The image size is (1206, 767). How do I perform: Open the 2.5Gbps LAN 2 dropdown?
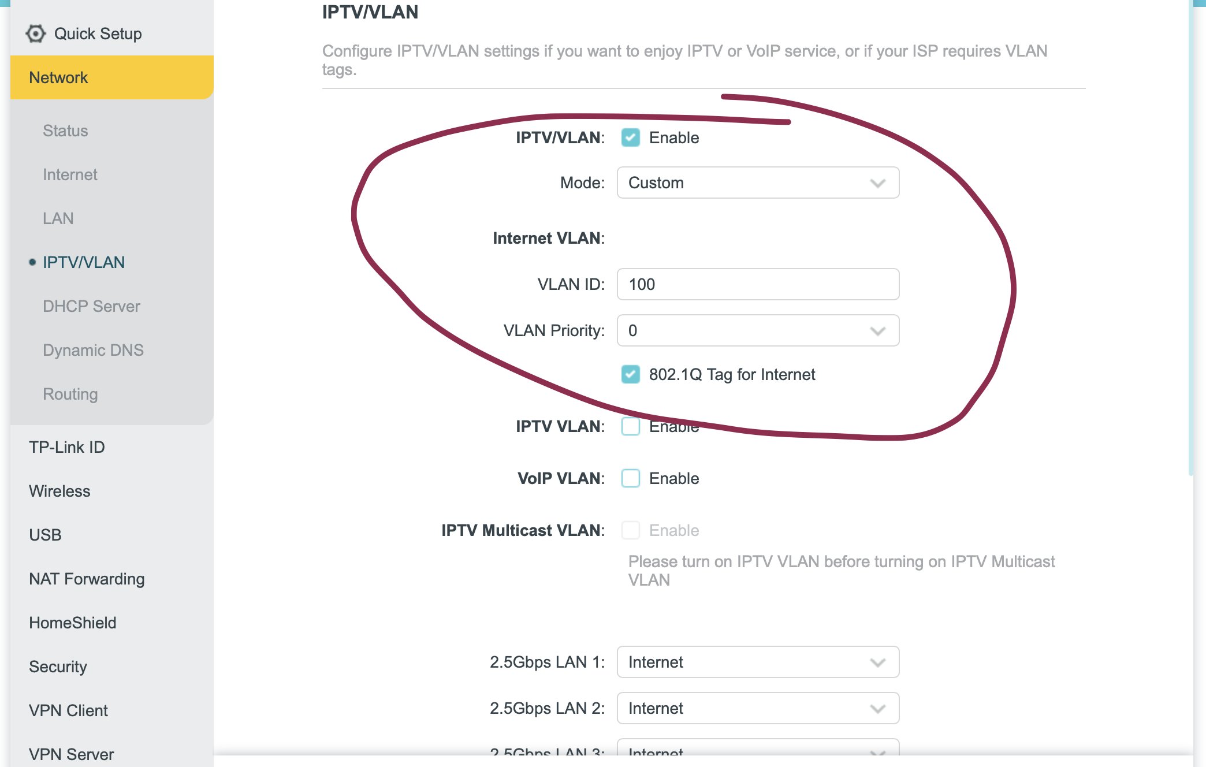[x=758, y=708]
